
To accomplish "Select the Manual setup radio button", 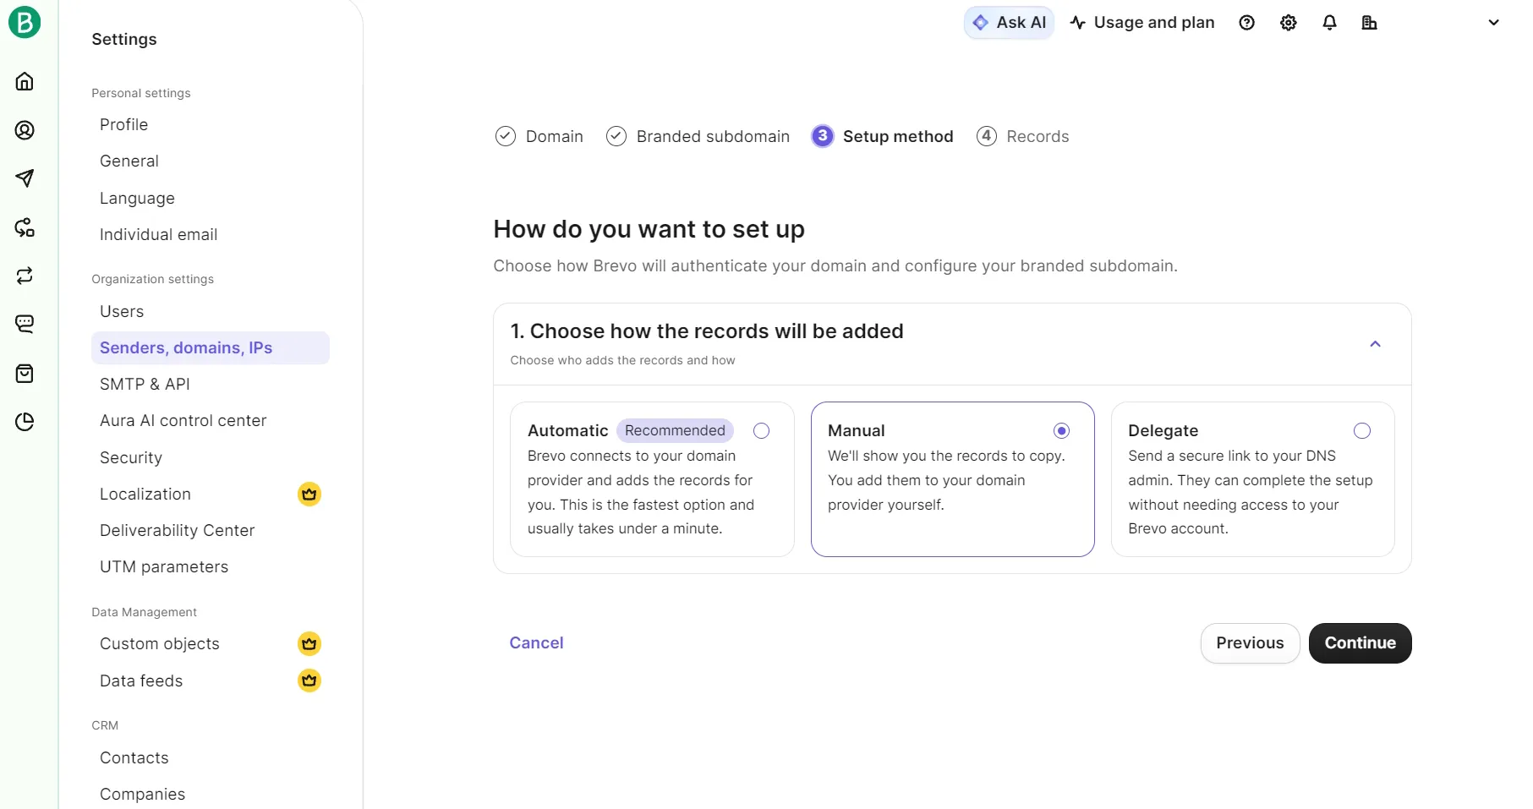I will coord(1061,430).
